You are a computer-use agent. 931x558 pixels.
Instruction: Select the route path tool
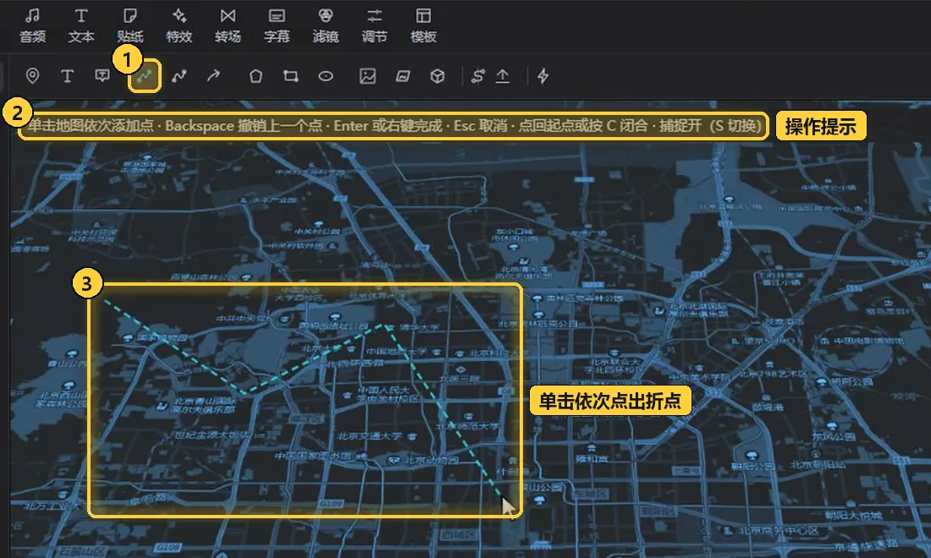pos(477,76)
